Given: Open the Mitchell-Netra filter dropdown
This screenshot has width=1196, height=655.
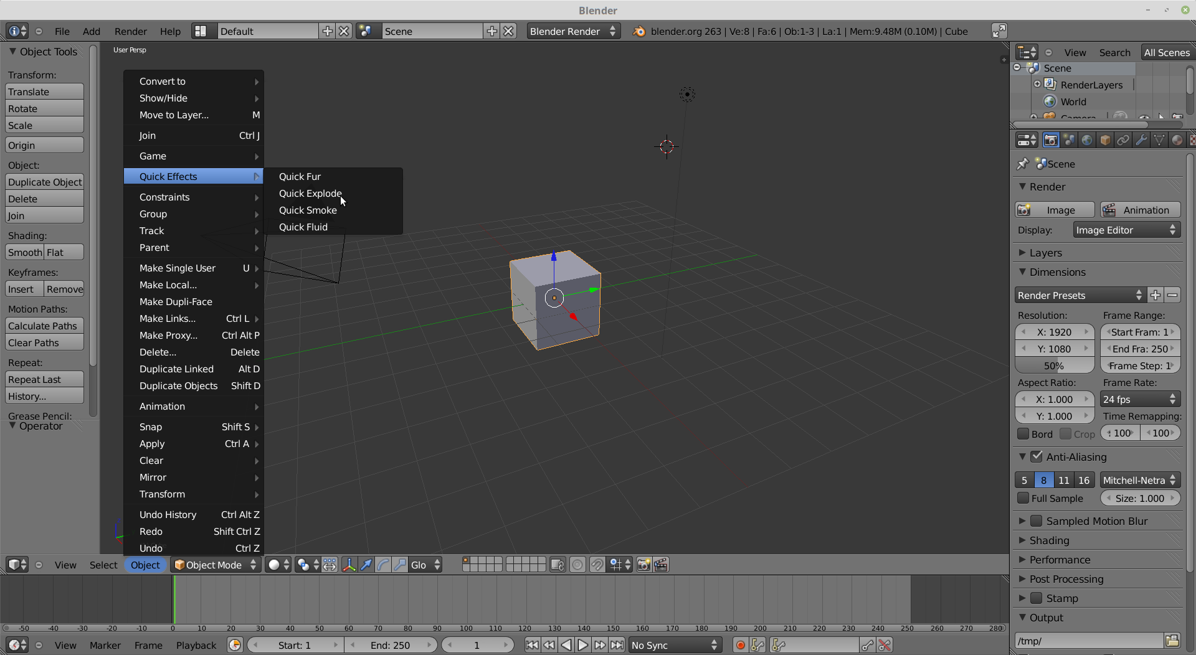Looking at the screenshot, I should pyautogui.click(x=1140, y=480).
